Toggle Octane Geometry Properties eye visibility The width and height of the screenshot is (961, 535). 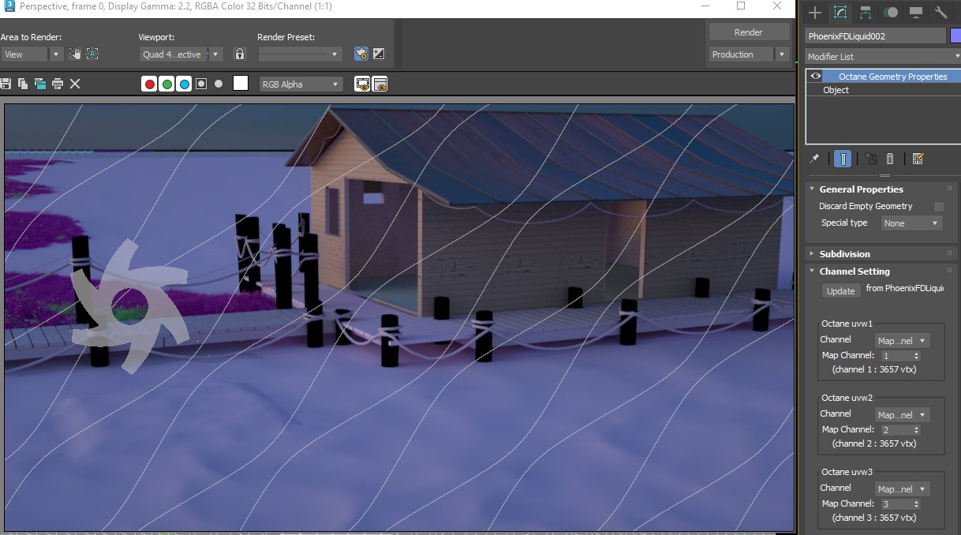click(815, 77)
